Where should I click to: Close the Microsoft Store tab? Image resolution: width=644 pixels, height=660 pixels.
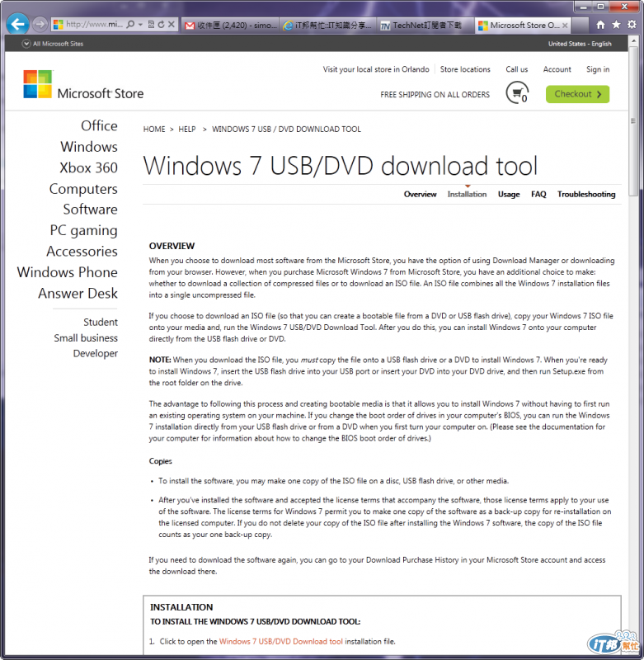pyautogui.click(x=565, y=26)
